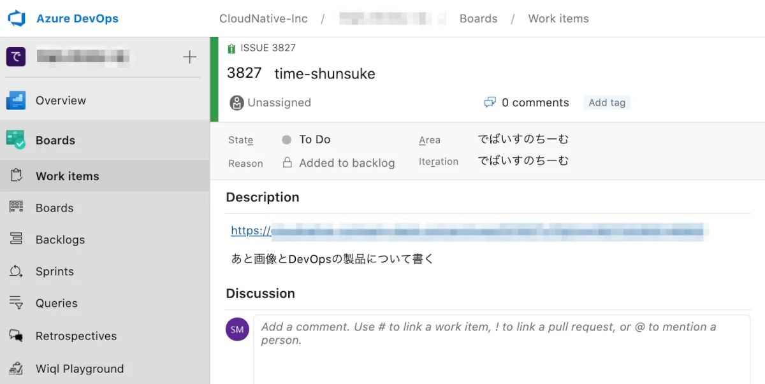Click the Add tag button
Image resolution: width=765 pixels, height=384 pixels.
pyautogui.click(x=607, y=103)
